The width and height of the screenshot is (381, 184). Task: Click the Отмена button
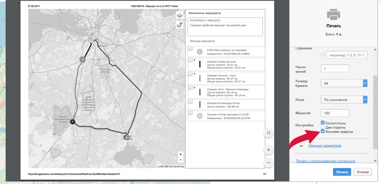(x=362, y=172)
